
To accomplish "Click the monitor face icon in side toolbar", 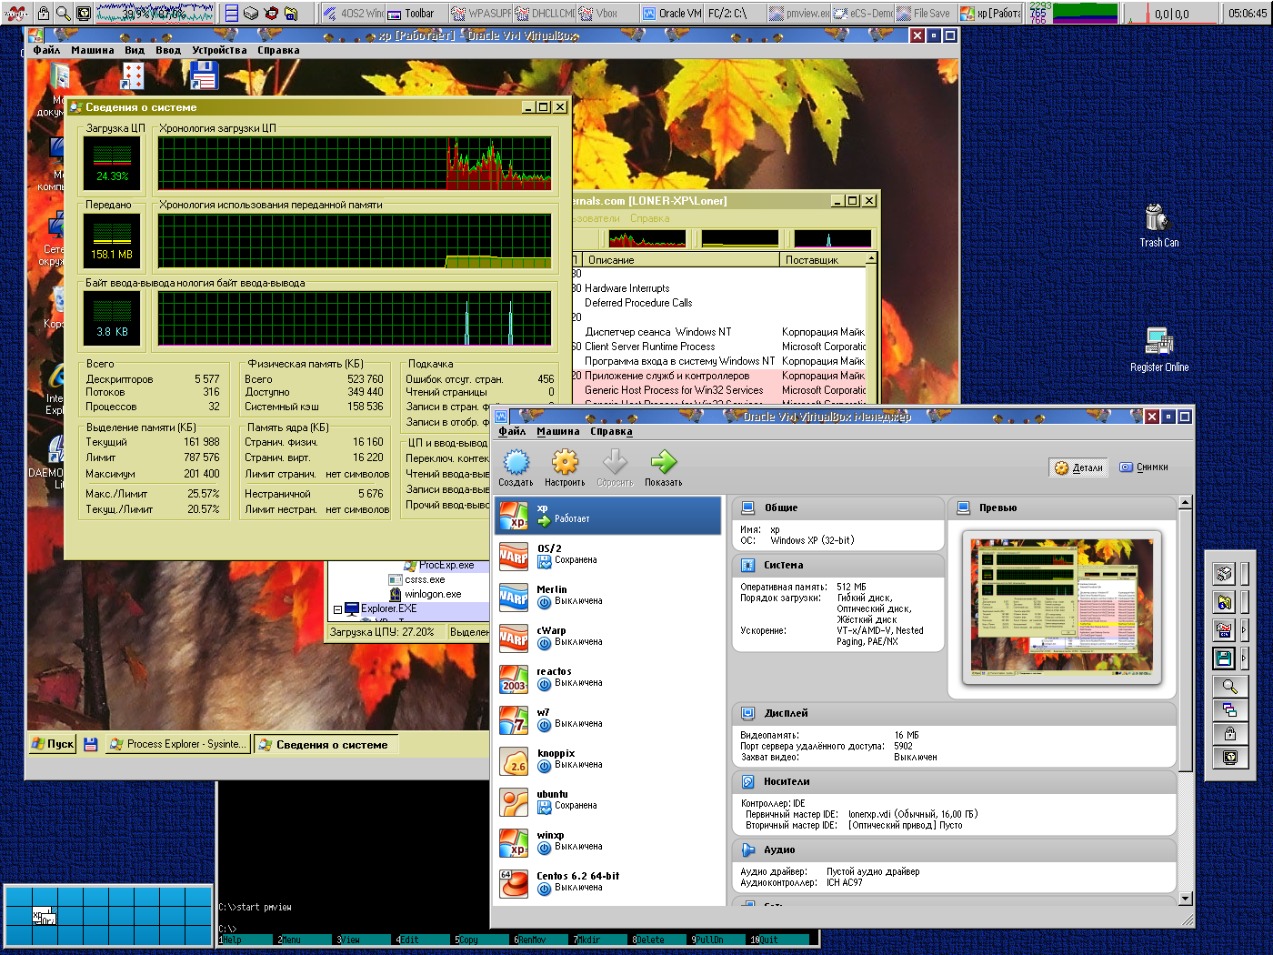I will click(1229, 758).
